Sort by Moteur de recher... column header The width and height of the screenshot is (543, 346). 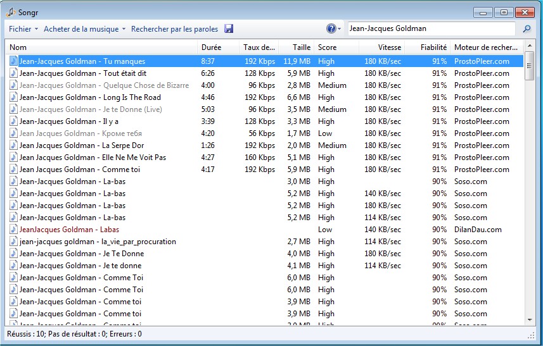tap(487, 47)
